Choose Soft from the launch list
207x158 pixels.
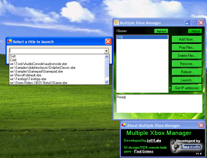tap(57, 56)
